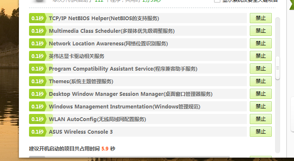Click the scrollbar track below the thumb

pos(278,116)
